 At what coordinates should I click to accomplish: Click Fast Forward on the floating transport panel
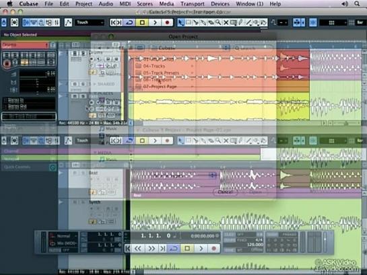[152, 249]
